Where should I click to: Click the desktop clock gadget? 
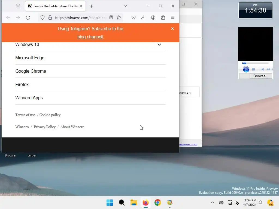click(255, 10)
